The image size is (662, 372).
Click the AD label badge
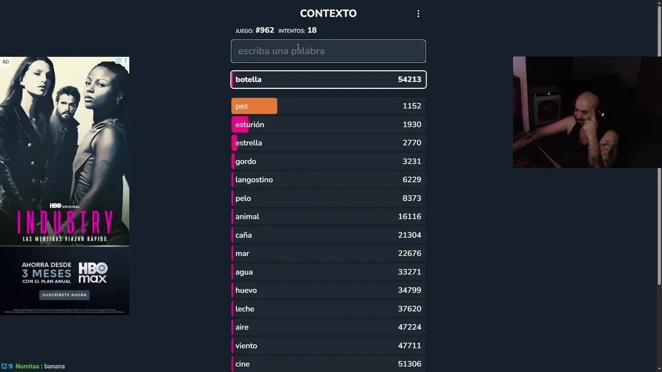6,62
